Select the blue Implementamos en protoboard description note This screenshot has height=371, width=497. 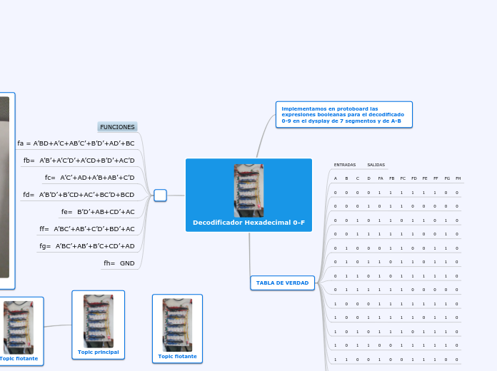coord(344,115)
